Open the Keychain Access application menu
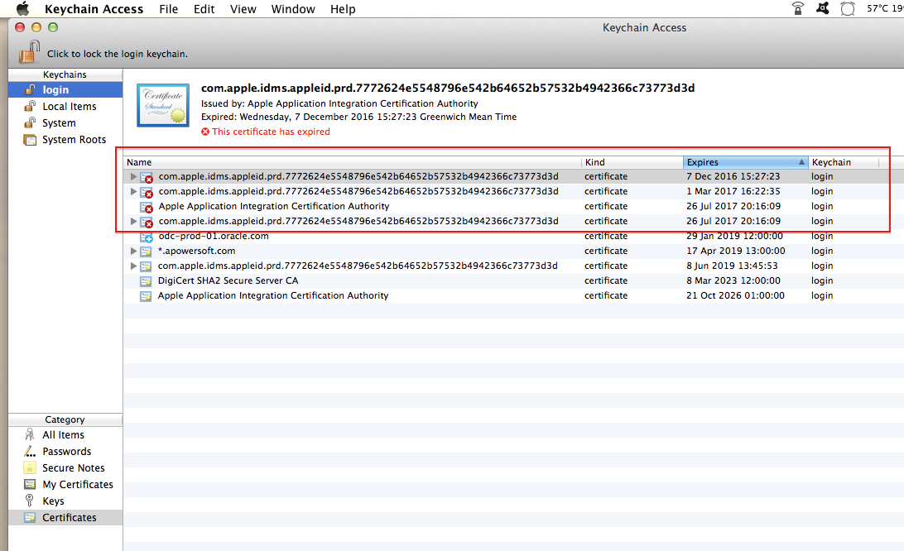 coord(94,9)
